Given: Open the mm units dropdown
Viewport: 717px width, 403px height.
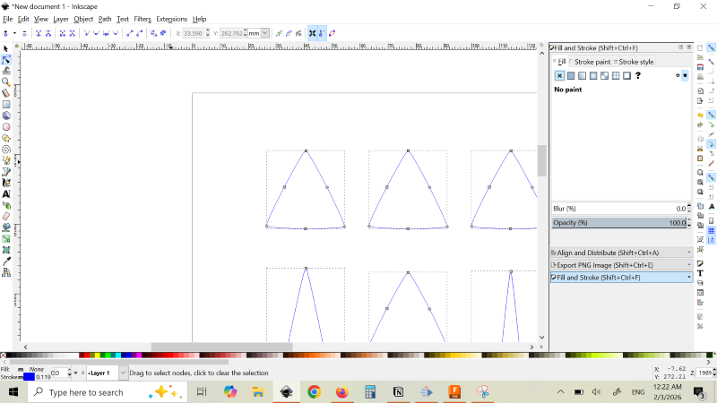Looking at the screenshot, I should (265, 33).
